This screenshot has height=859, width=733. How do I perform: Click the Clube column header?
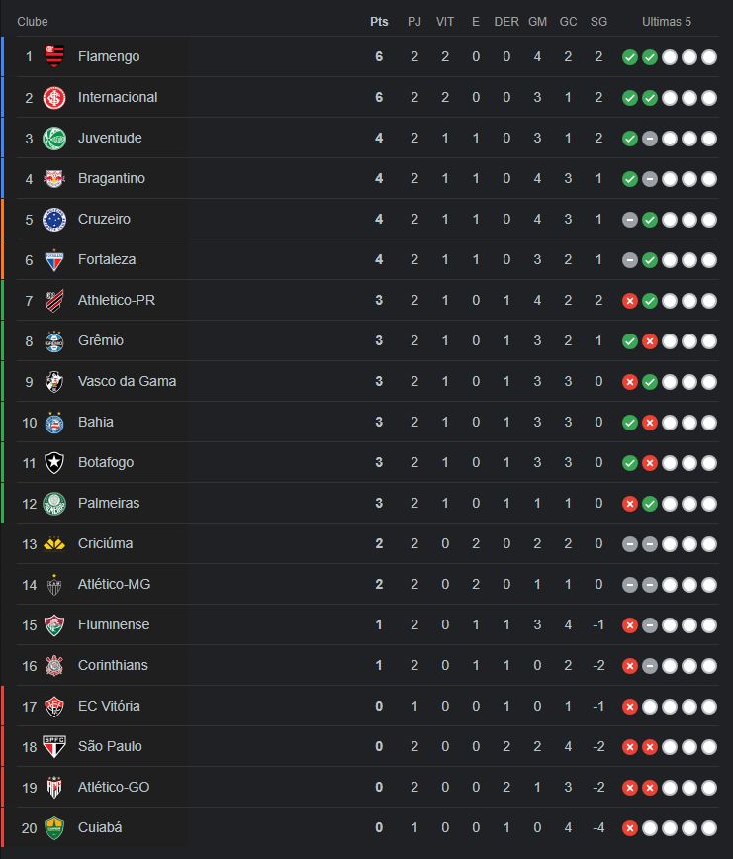pyautogui.click(x=33, y=21)
